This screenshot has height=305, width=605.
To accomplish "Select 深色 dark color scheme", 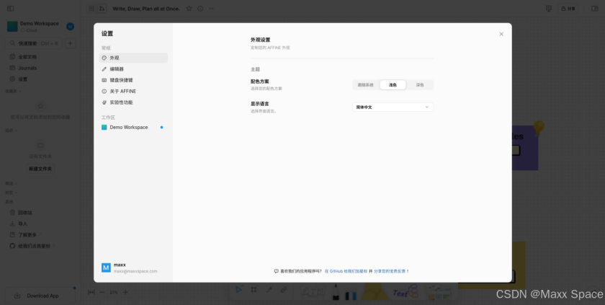I will pos(420,85).
